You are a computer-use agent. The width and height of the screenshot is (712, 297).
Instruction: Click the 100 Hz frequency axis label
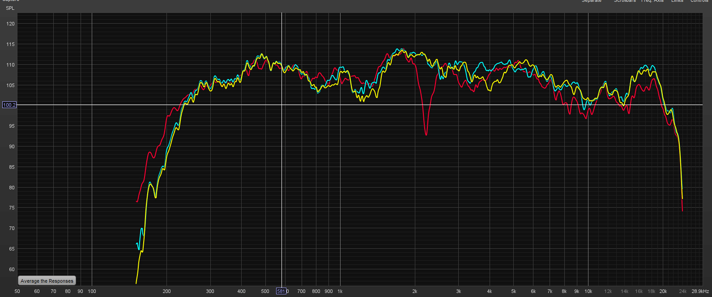[x=92, y=291]
